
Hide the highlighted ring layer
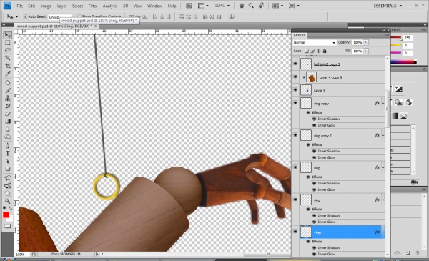click(295, 232)
